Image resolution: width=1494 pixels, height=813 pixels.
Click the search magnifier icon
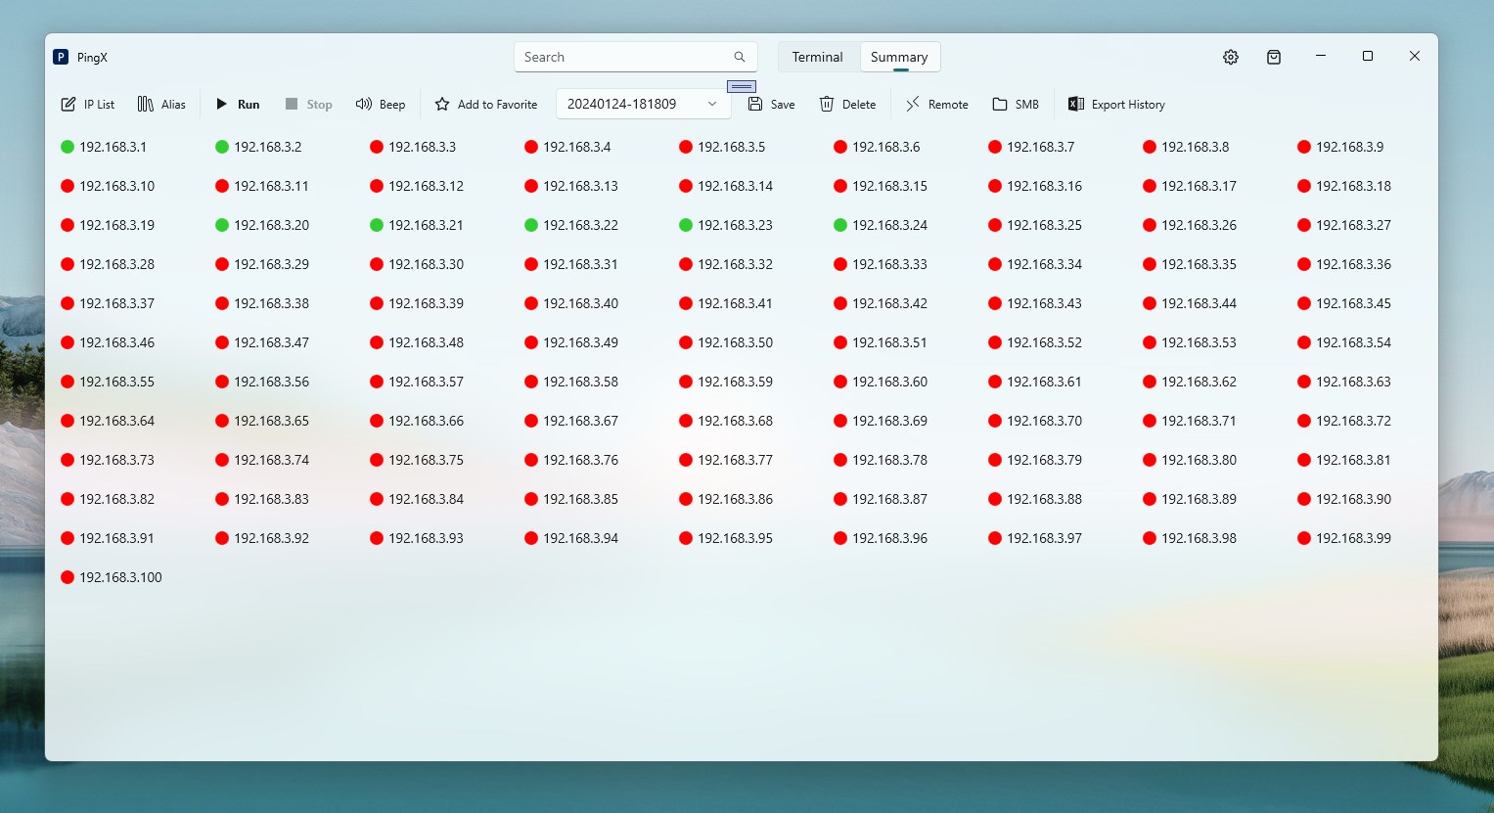click(x=740, y=57)
